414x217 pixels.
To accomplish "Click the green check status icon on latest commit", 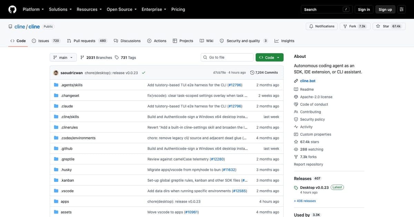I will [x=143, y=73].
